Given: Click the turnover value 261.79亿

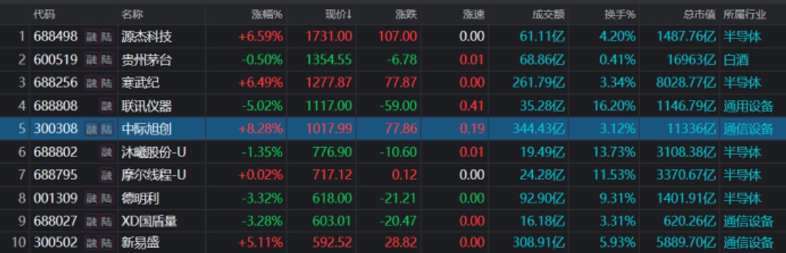Looking at the screenshot, I should 538,83.
